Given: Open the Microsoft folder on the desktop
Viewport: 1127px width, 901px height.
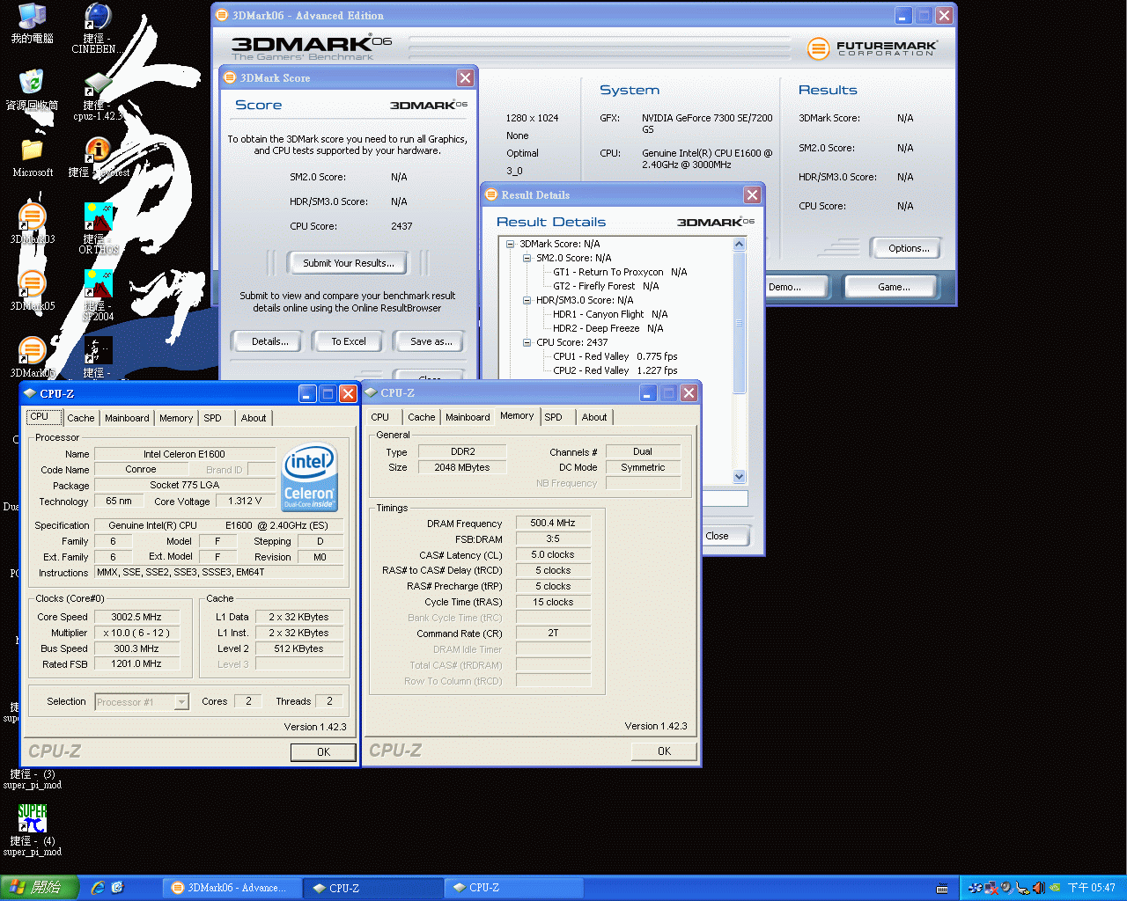Looking at the screenshot, I should tap(33, 157).
